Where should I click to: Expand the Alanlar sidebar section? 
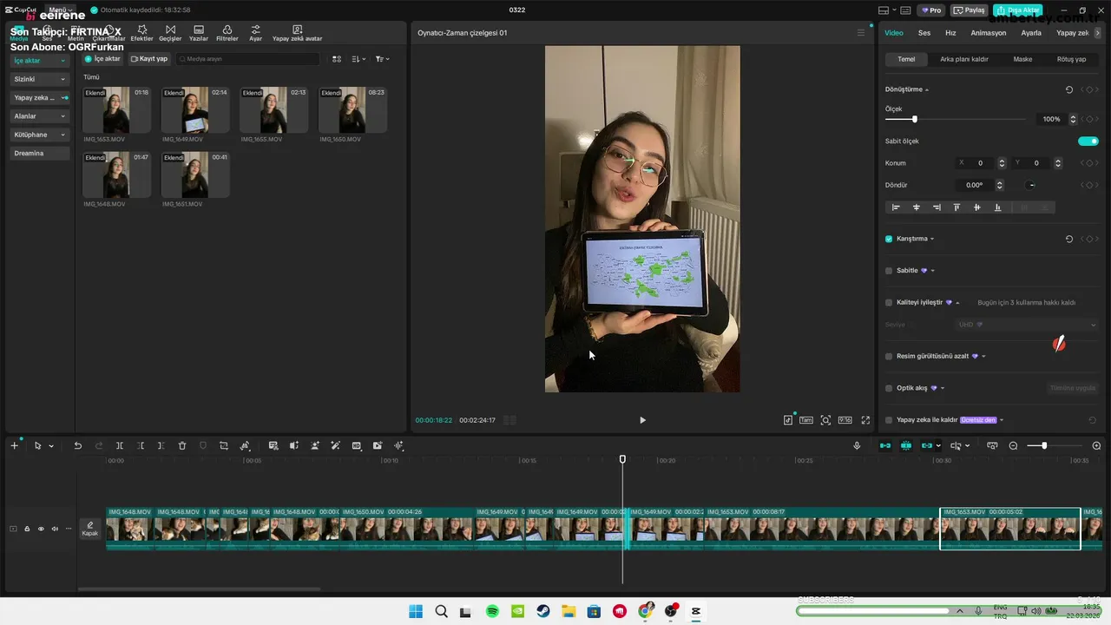click(39, 116)
